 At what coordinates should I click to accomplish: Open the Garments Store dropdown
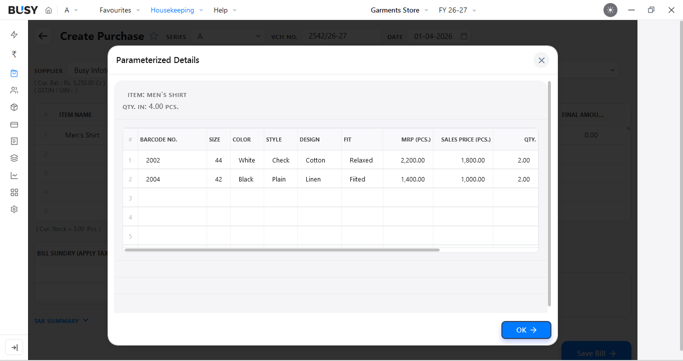(x=399, y=10)
